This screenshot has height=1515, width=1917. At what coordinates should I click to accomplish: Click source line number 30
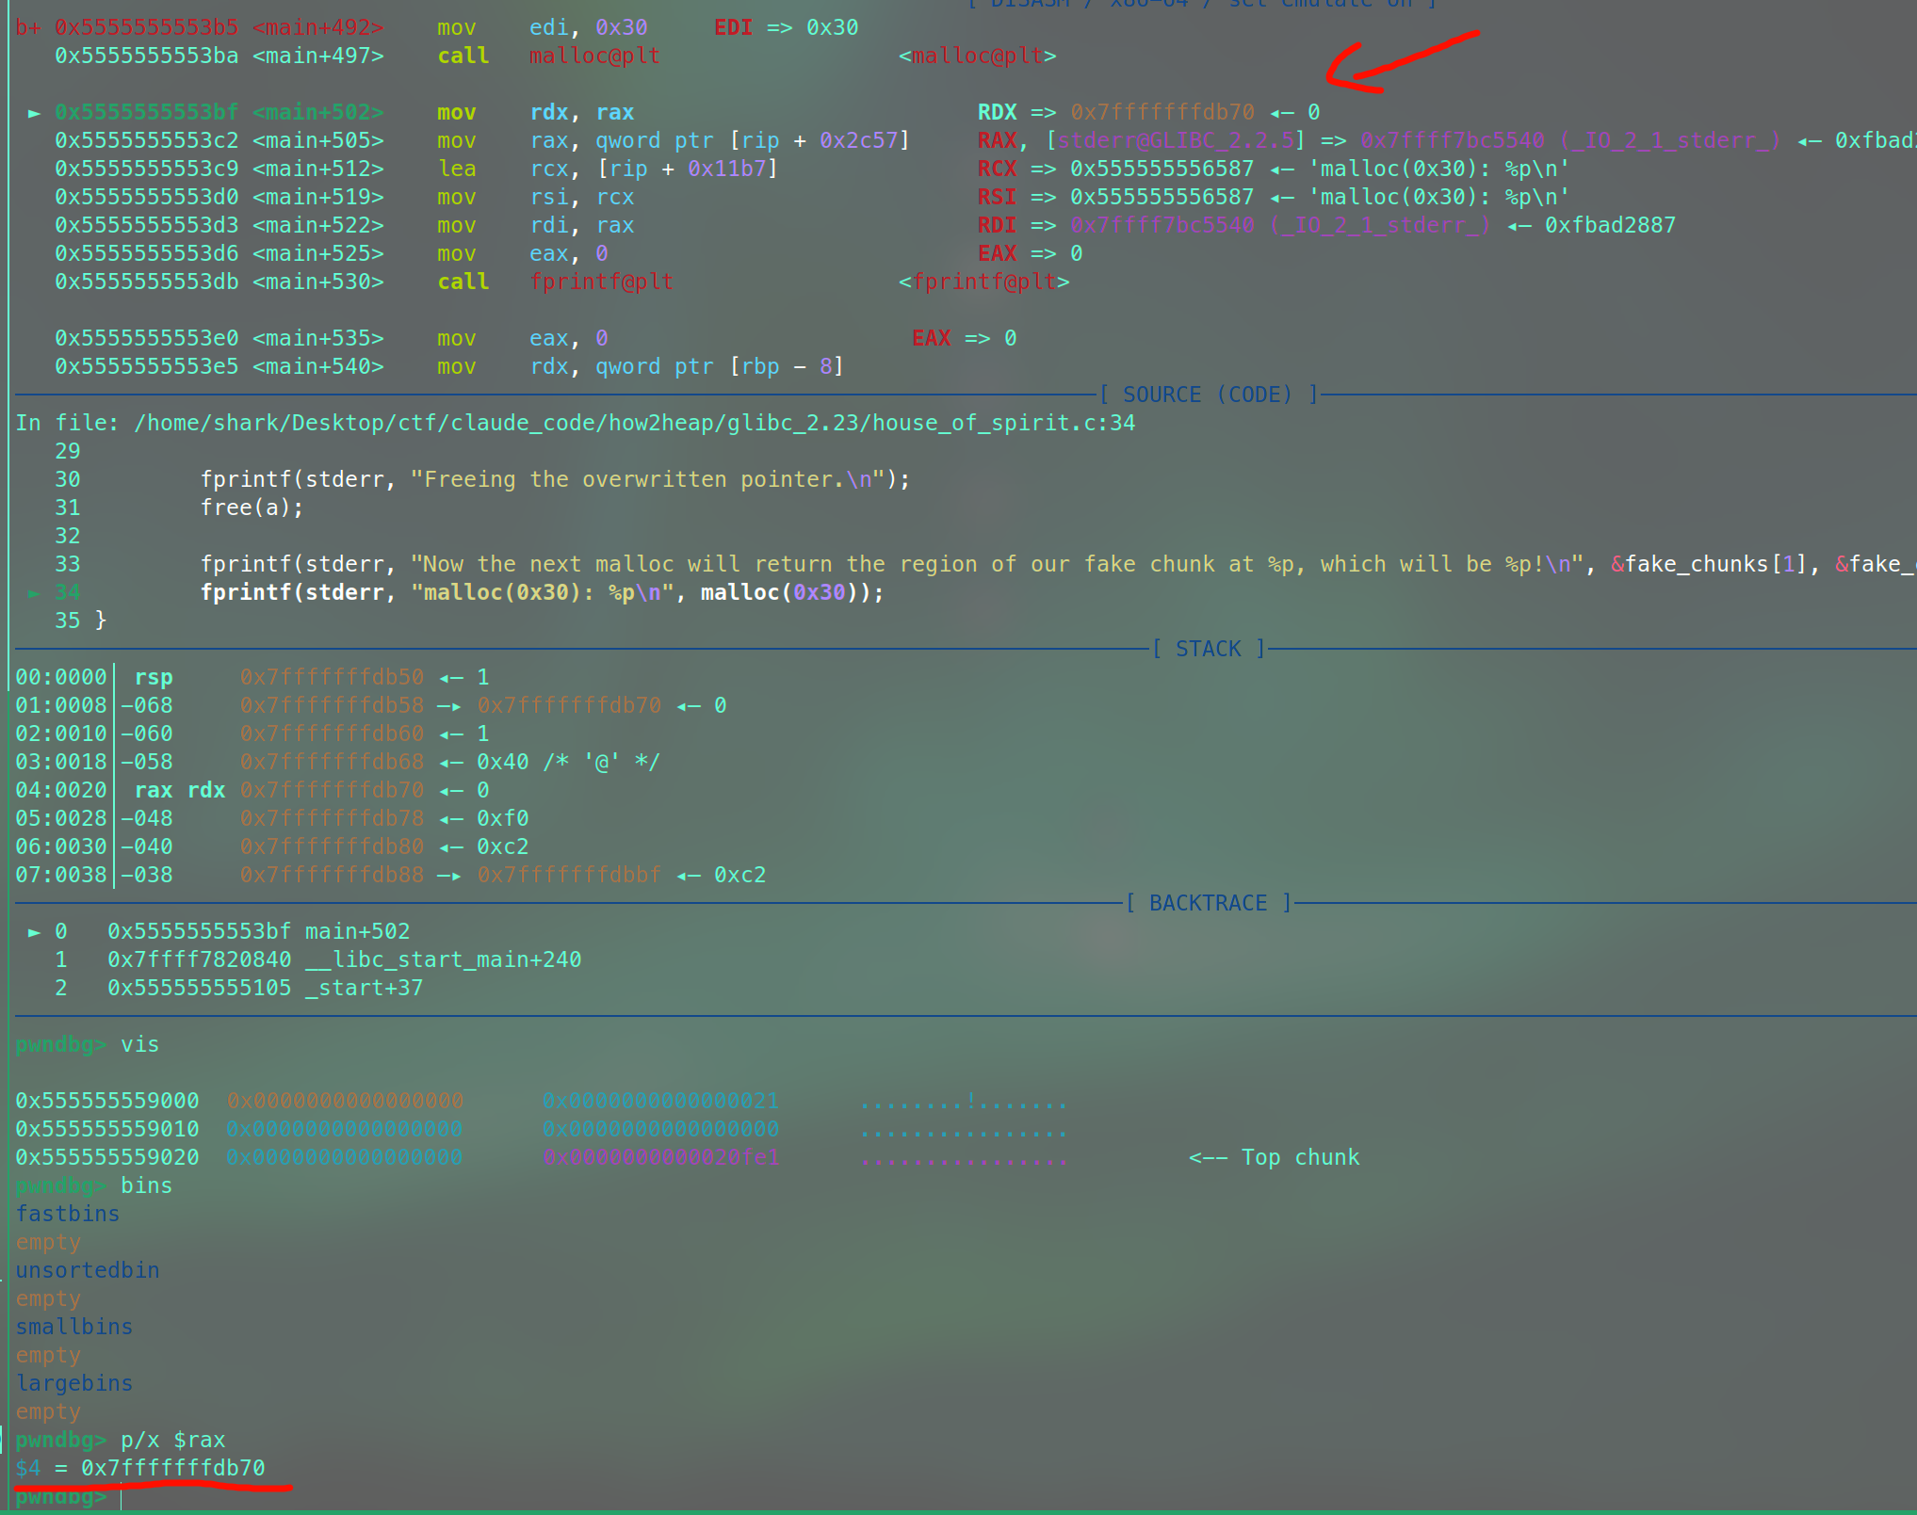click(x=67, y=479)
